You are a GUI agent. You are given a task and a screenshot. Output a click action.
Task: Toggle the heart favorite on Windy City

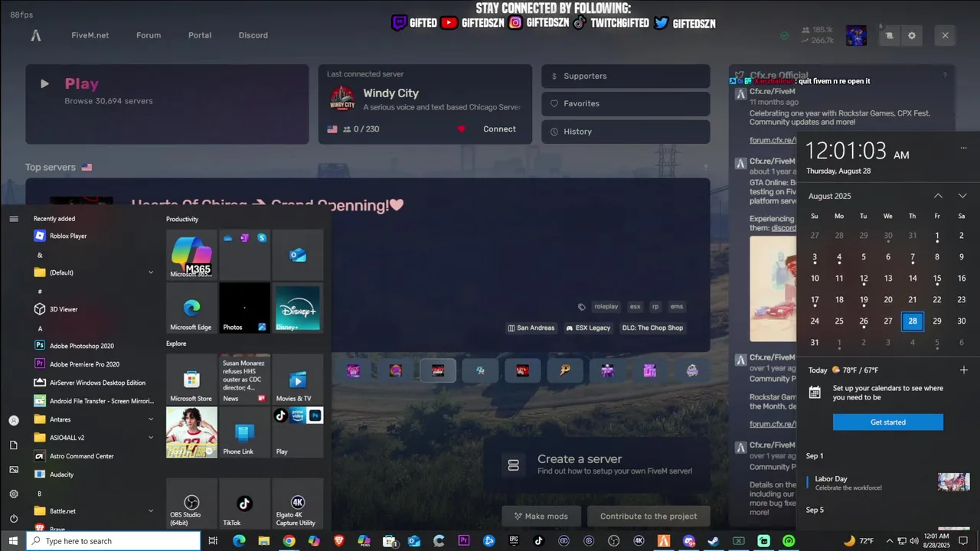[461, 129]
